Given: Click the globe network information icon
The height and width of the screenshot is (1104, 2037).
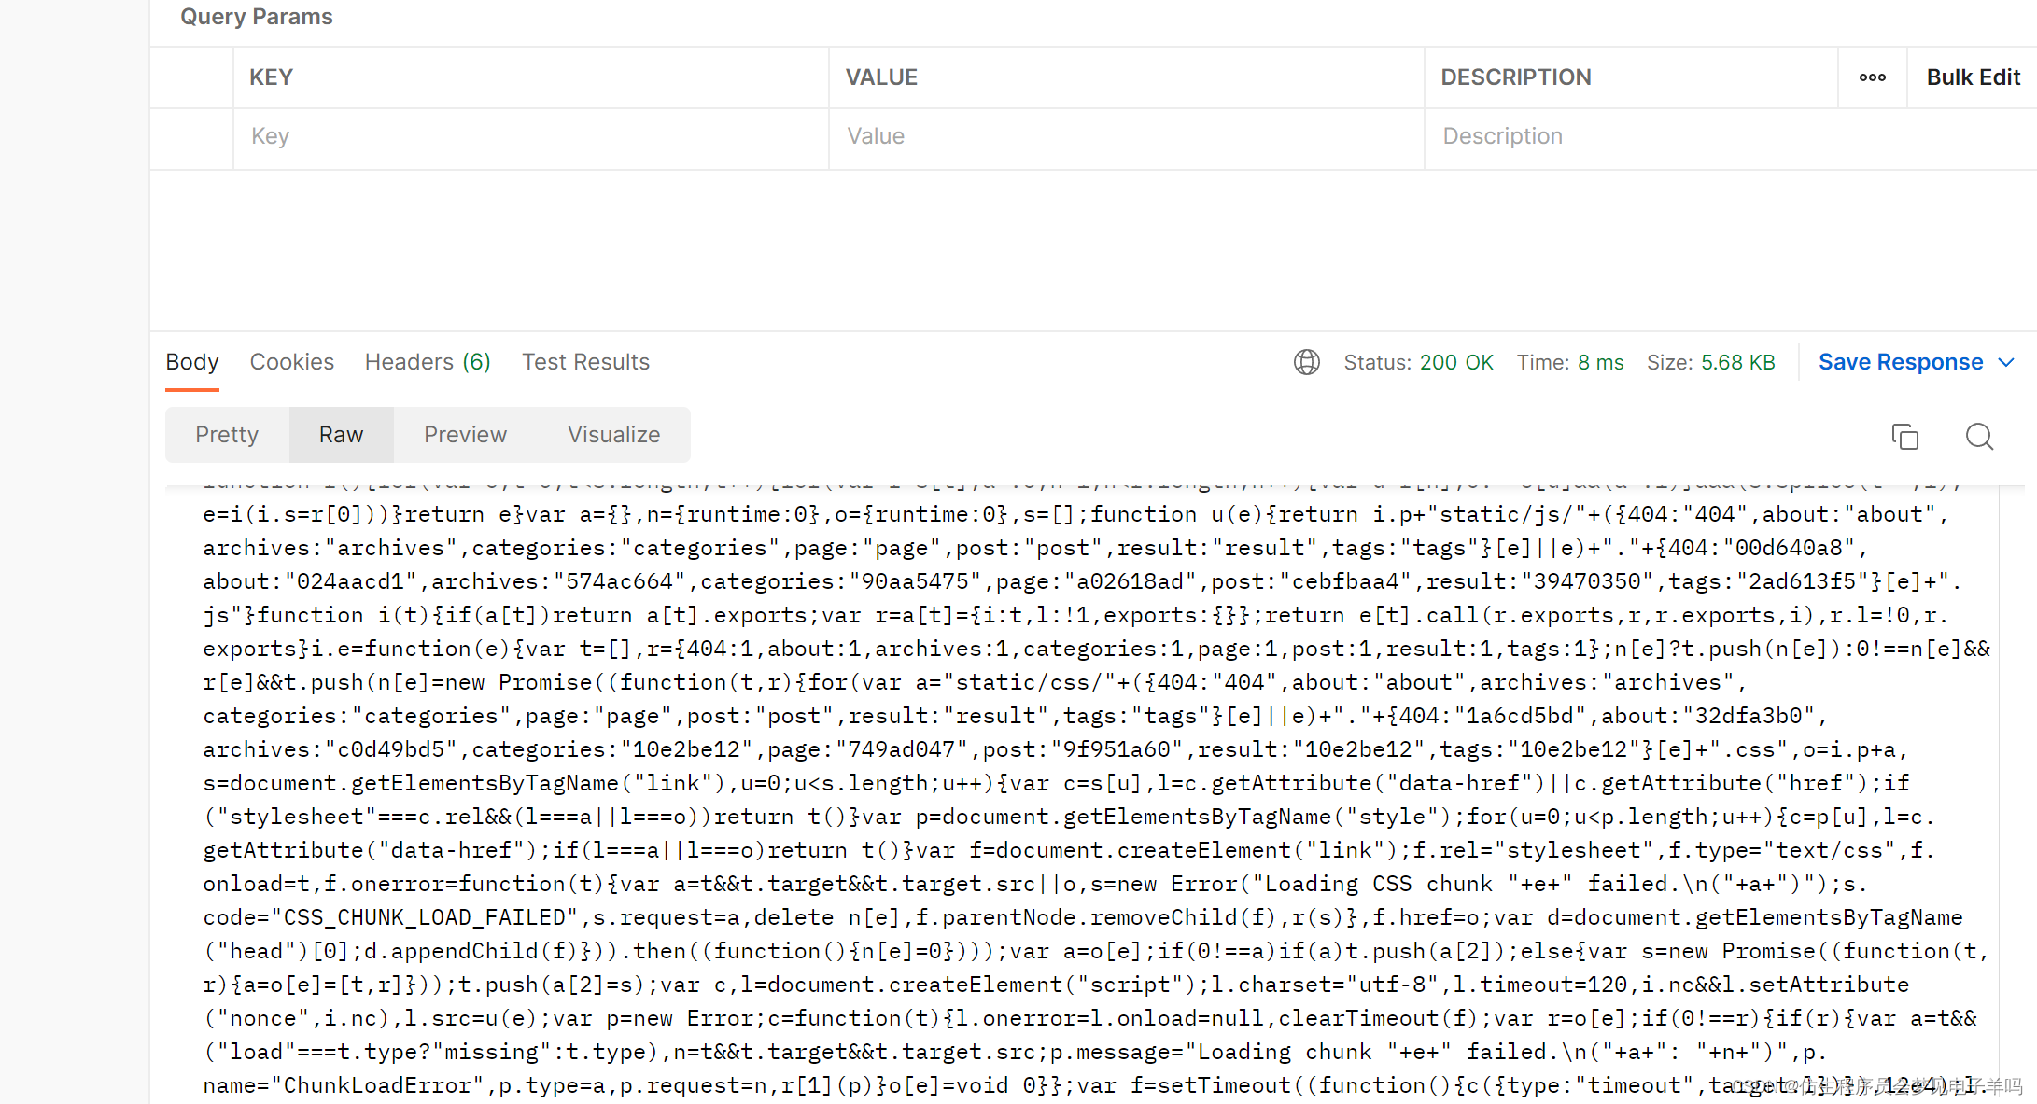Looking at the screenshot, I should [x=1306, y=362].
